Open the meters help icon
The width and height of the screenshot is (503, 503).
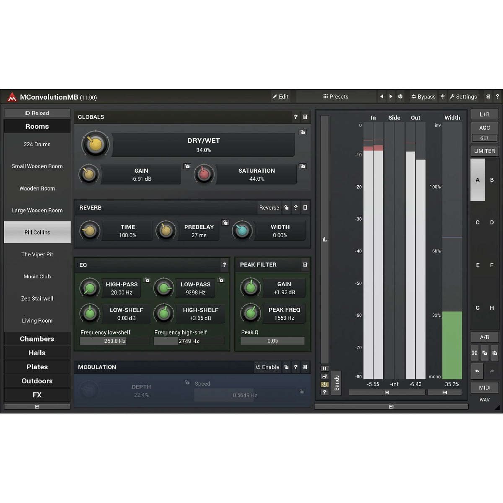coord(324,392)
